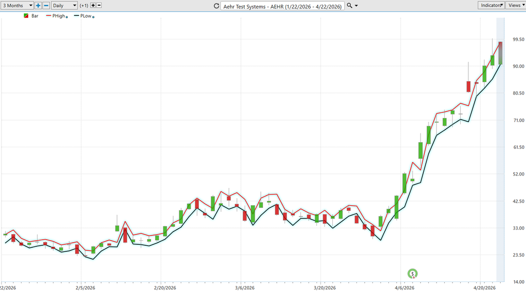Click the magnifying glass symbol search icon

pos(350,5)
